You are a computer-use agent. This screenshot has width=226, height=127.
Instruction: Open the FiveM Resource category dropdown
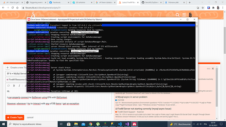pyautogui.click(x=16, y=80)
